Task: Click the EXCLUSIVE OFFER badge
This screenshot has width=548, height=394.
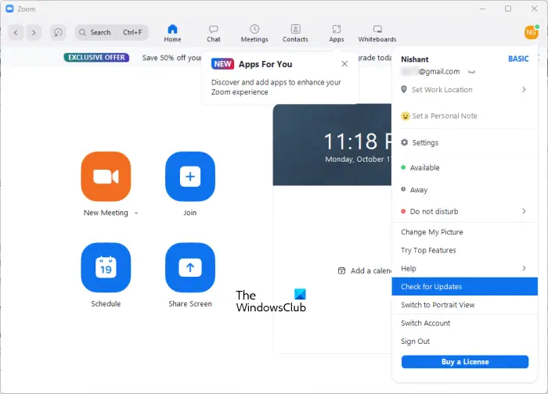Action: (96, 57)
